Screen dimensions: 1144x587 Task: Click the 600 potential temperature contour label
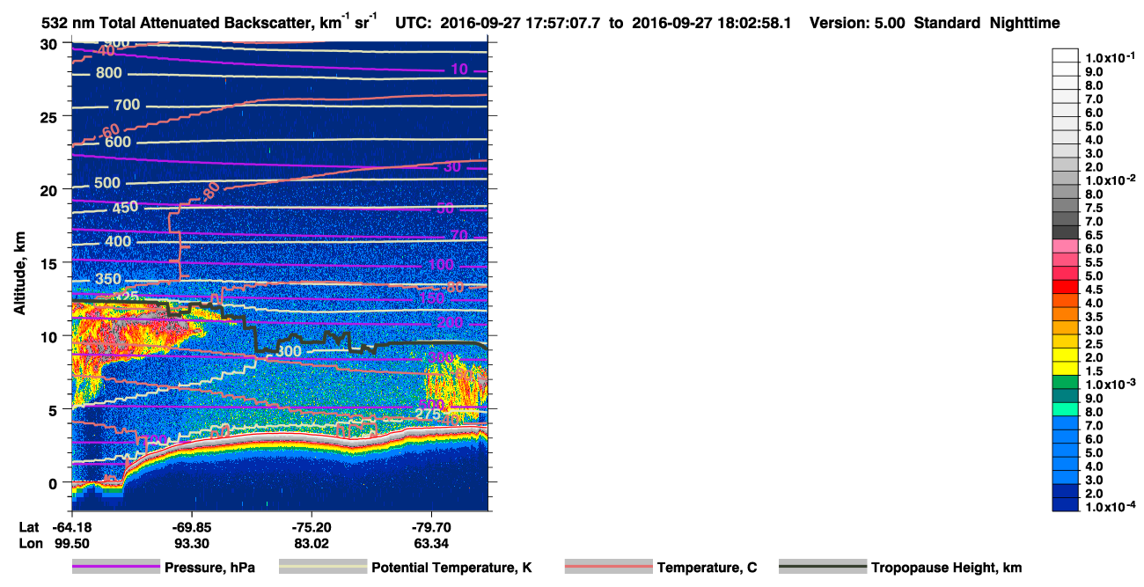(117, 142)
